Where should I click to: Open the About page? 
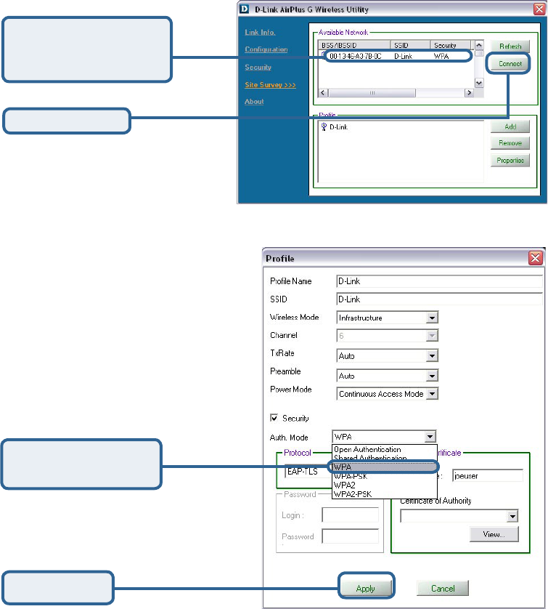[x=254, y=101]
